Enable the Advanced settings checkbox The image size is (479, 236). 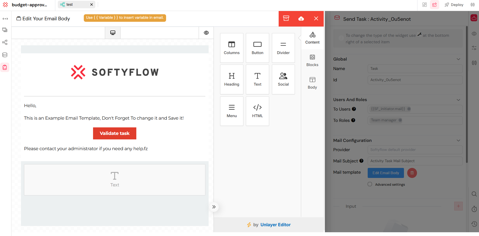(370, 184)
